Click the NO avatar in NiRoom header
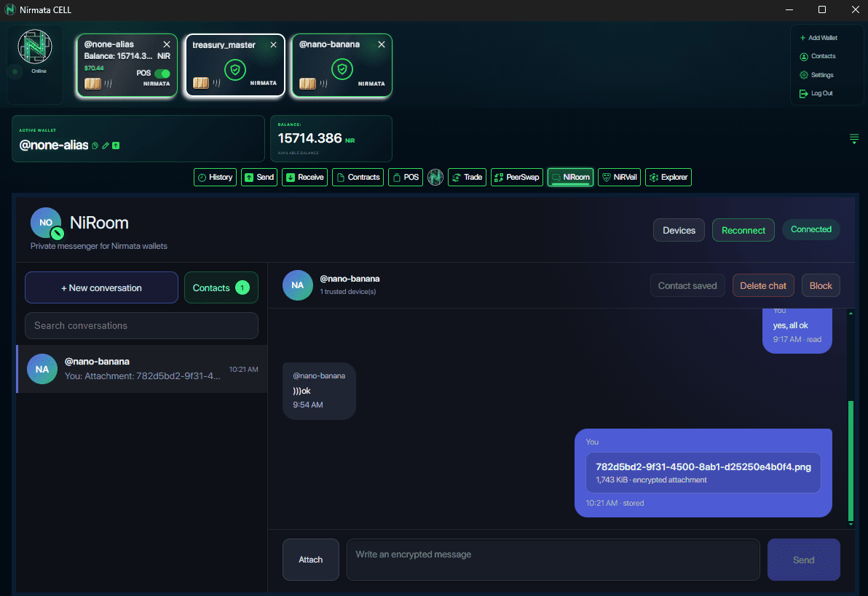 [46, 223]
